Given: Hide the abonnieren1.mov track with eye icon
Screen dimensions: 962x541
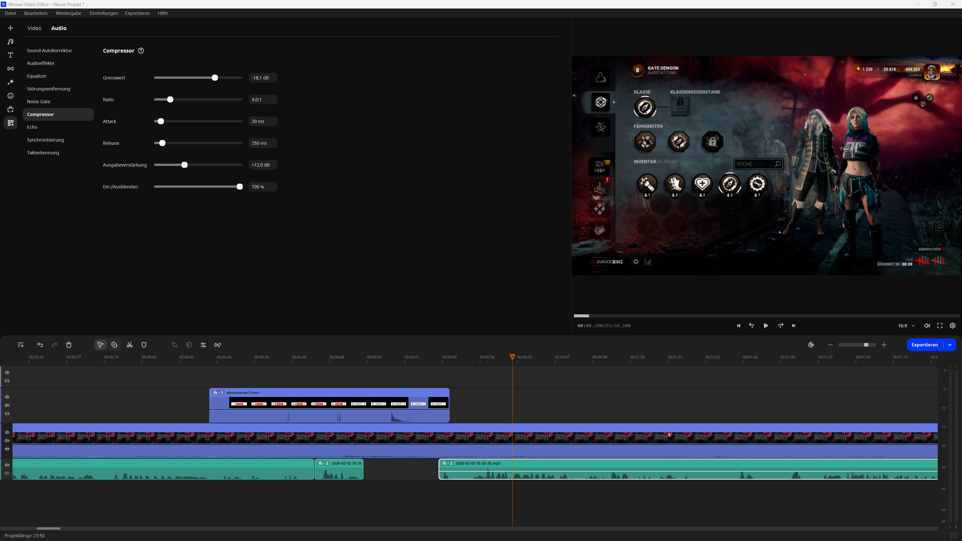Looking at the screenshot, I should [7, 397].
